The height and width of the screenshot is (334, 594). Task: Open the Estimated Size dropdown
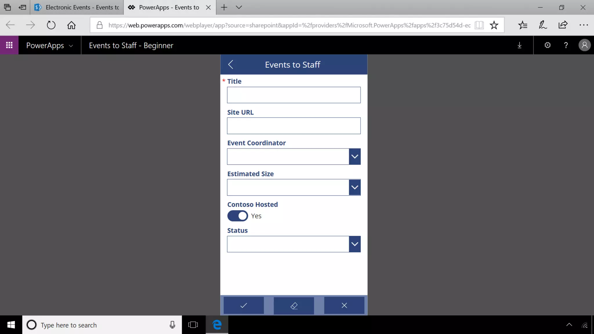tap(354, 187)
